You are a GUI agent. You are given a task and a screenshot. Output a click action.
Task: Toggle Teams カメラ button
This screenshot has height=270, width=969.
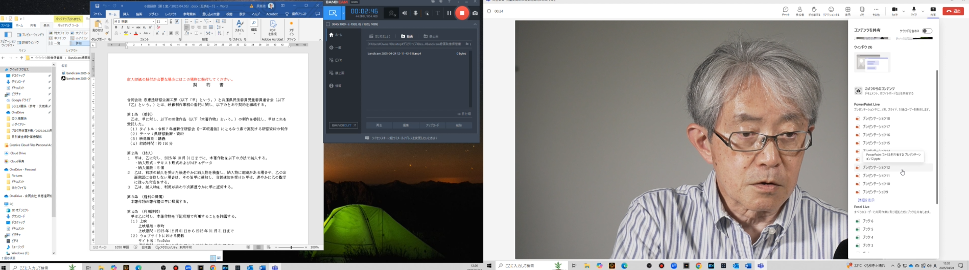coord(894,11)
